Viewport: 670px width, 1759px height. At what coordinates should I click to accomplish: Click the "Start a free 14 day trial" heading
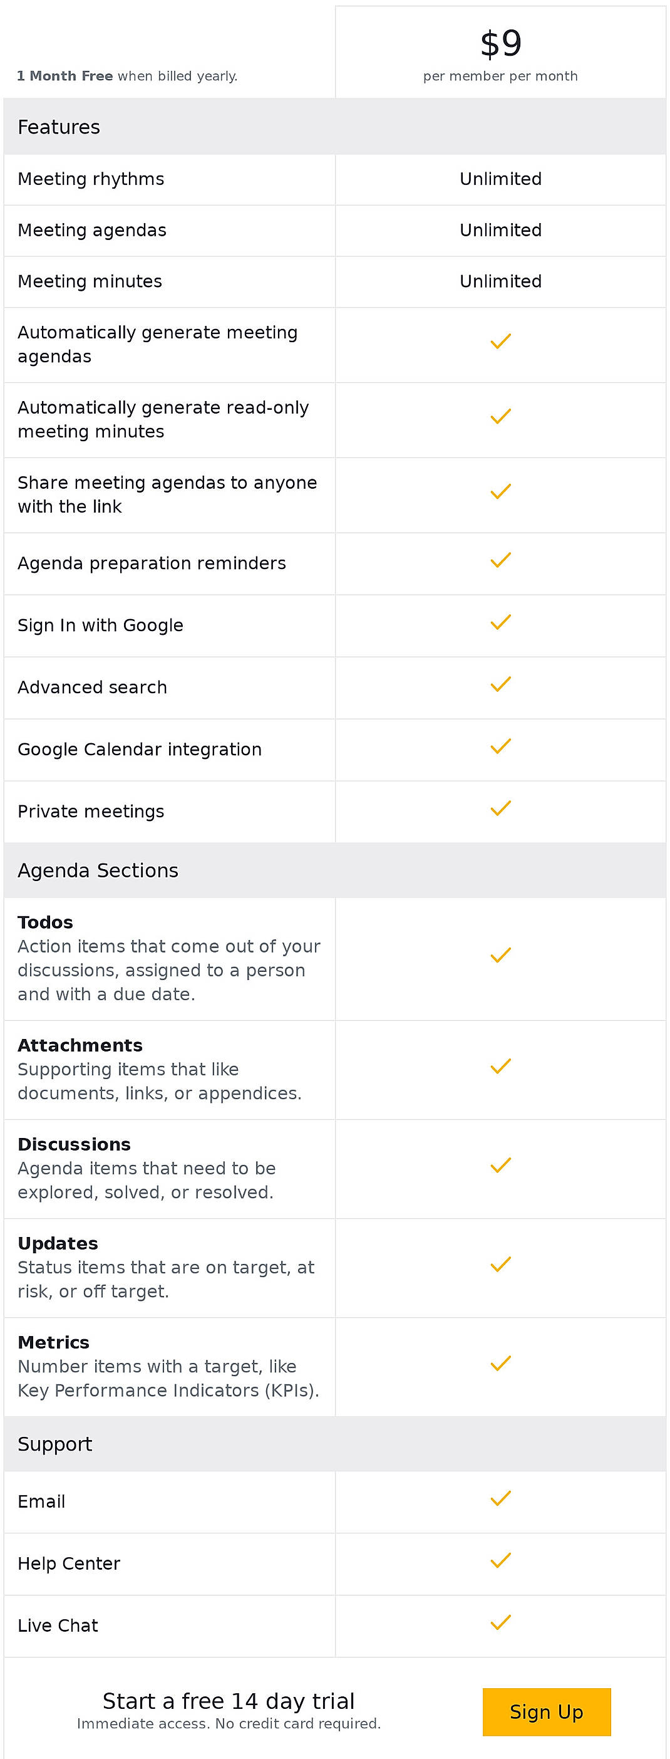coord(229,1700)
